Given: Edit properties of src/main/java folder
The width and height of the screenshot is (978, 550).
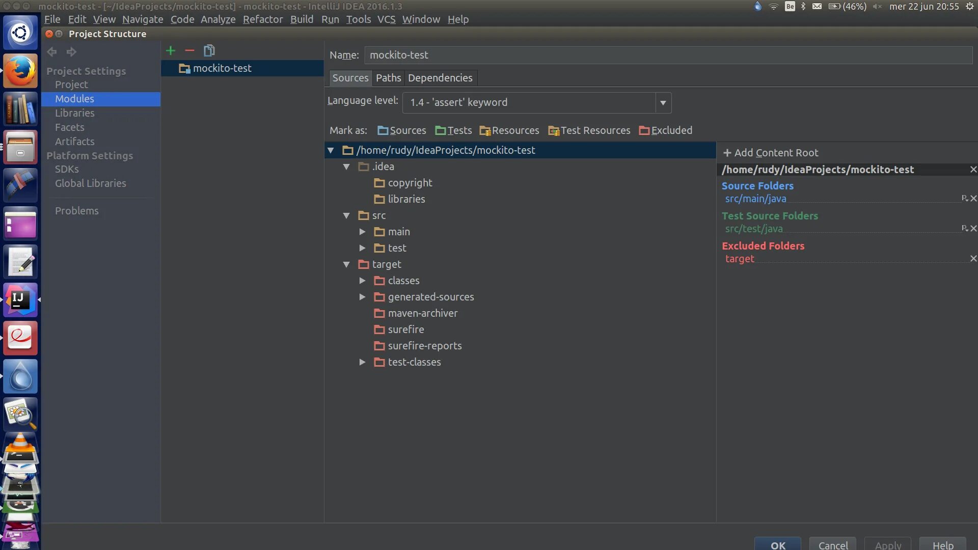Looking at the screenshot, I should click(x=965, y=198).
